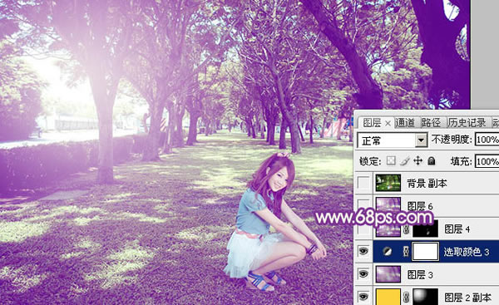
Task: Click the lock transparent pixels icon
Action: pos(391,160)
